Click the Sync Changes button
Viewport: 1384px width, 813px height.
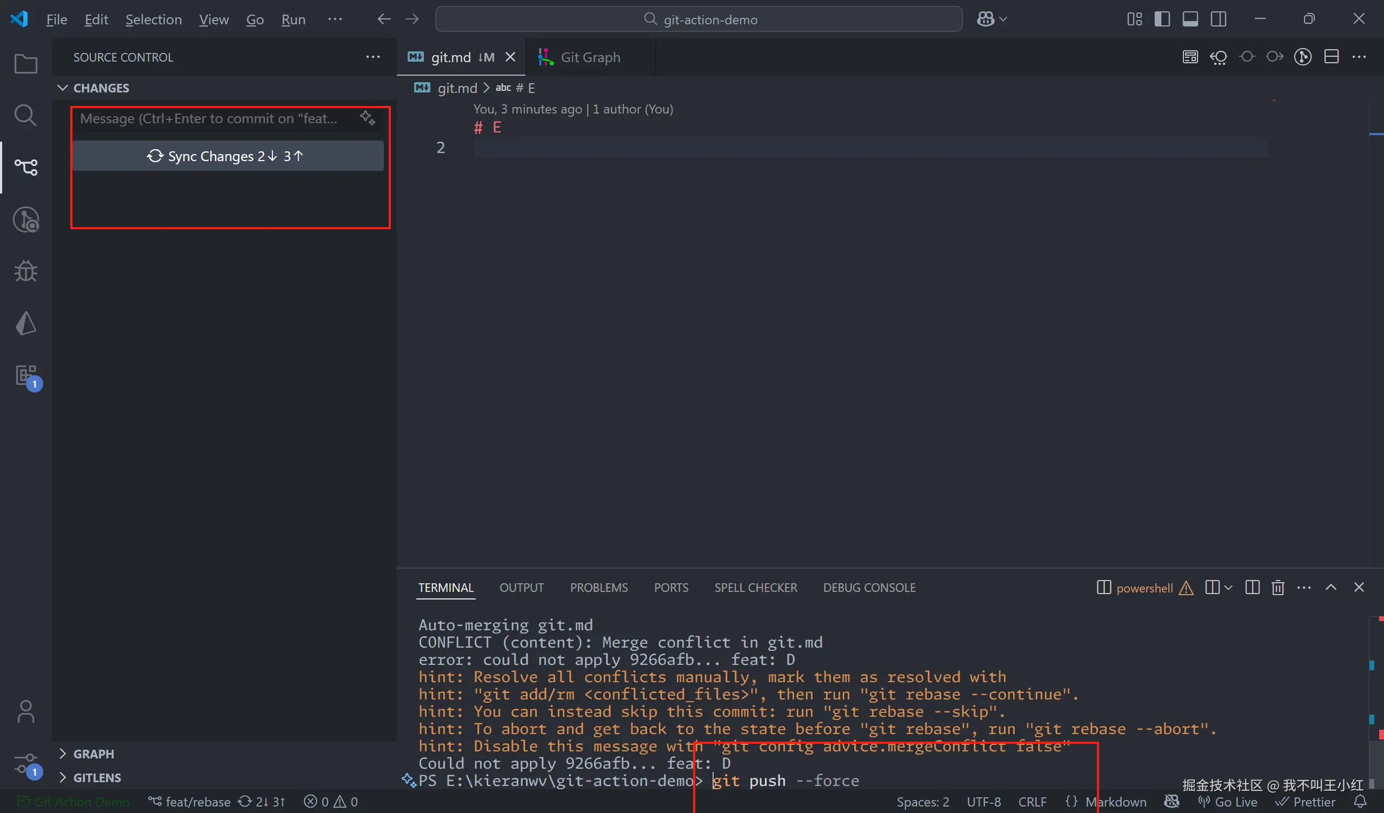(x=228, y=156)
